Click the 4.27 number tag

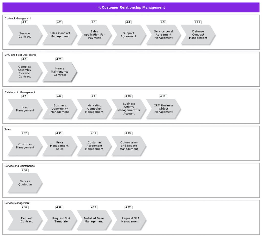(128, 207)
